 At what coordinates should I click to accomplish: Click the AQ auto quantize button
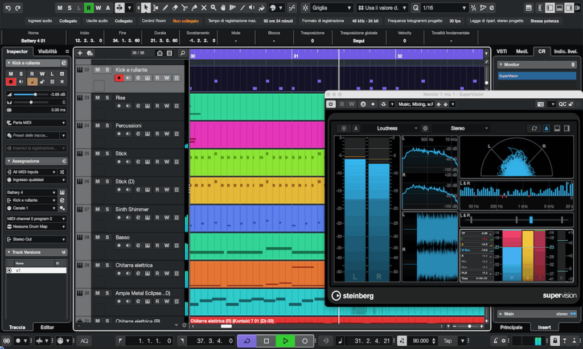coord(84,340)
